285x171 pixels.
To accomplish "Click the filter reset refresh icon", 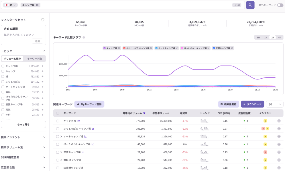I will tap(43, 20).
